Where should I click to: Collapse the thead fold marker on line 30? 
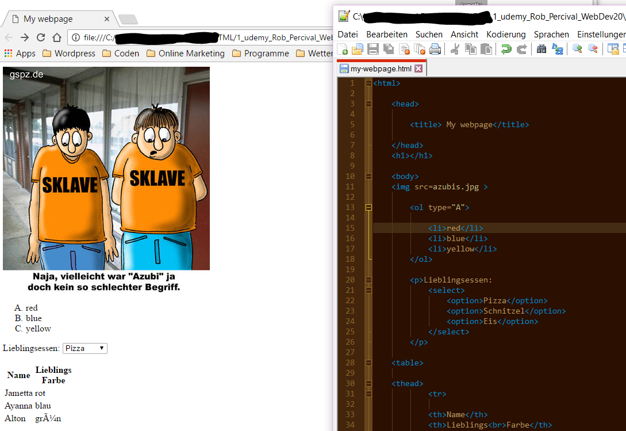(x=368, y=383)
